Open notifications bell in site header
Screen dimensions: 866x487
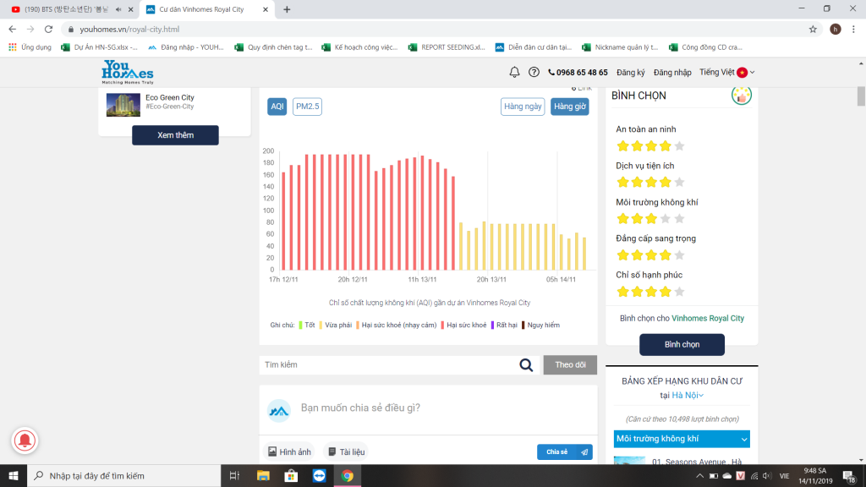pos(514,73)
